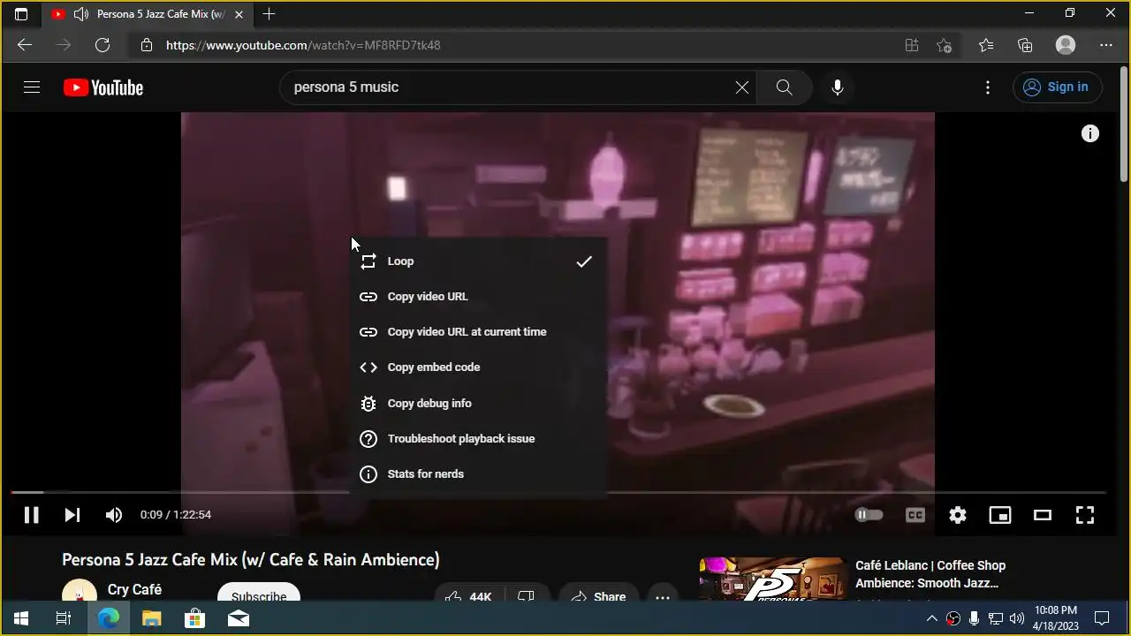Click the video info card icon
Image resolution: width=1131 pixels, height=636 pixels.
[1090, 133]
